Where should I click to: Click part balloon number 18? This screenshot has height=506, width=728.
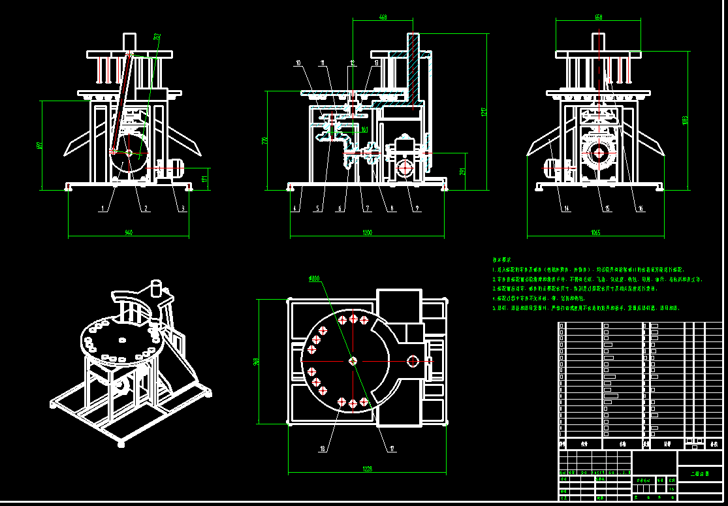(323, 449)
